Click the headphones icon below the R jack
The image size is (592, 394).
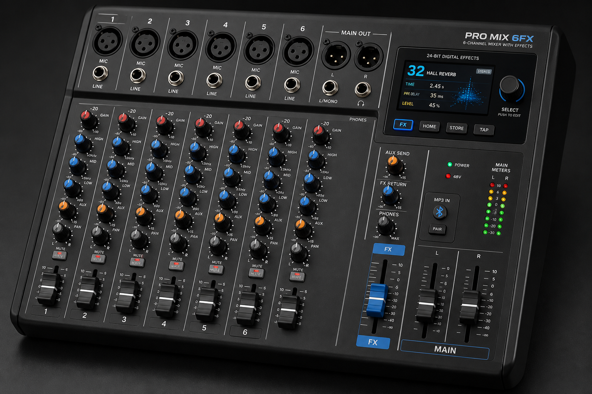(361, 104)
